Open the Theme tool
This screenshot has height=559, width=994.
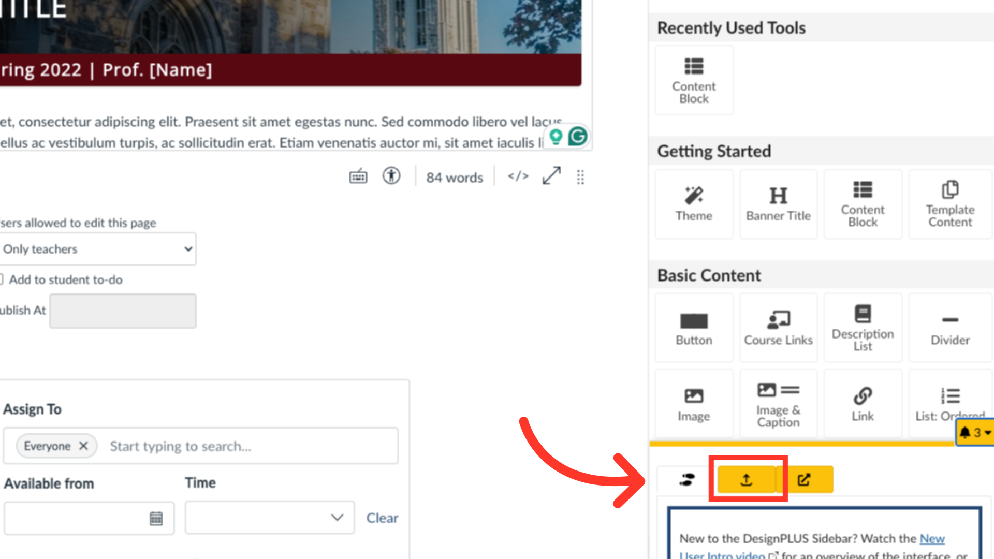(694, 204)
